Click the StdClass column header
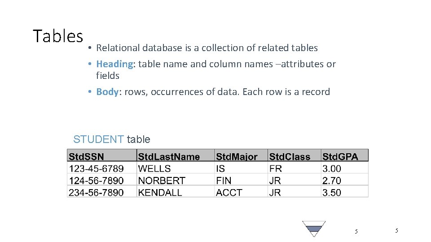 pos(290,156)
